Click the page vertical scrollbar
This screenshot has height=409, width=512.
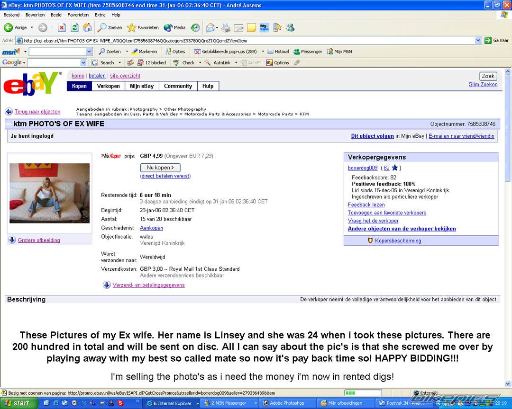pos(508,227)
